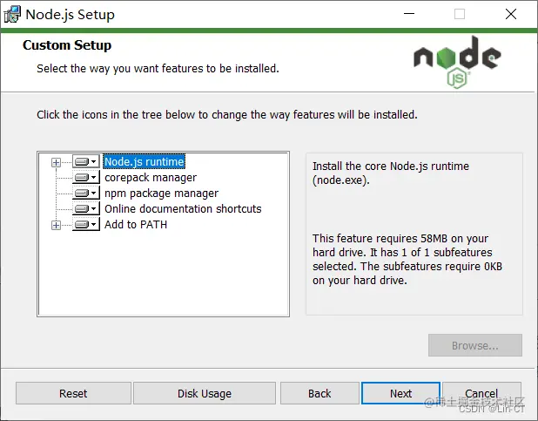This screenshot has height=421, width=538.
Task: Click the greyed-out Browse... button
Action: 475,345
